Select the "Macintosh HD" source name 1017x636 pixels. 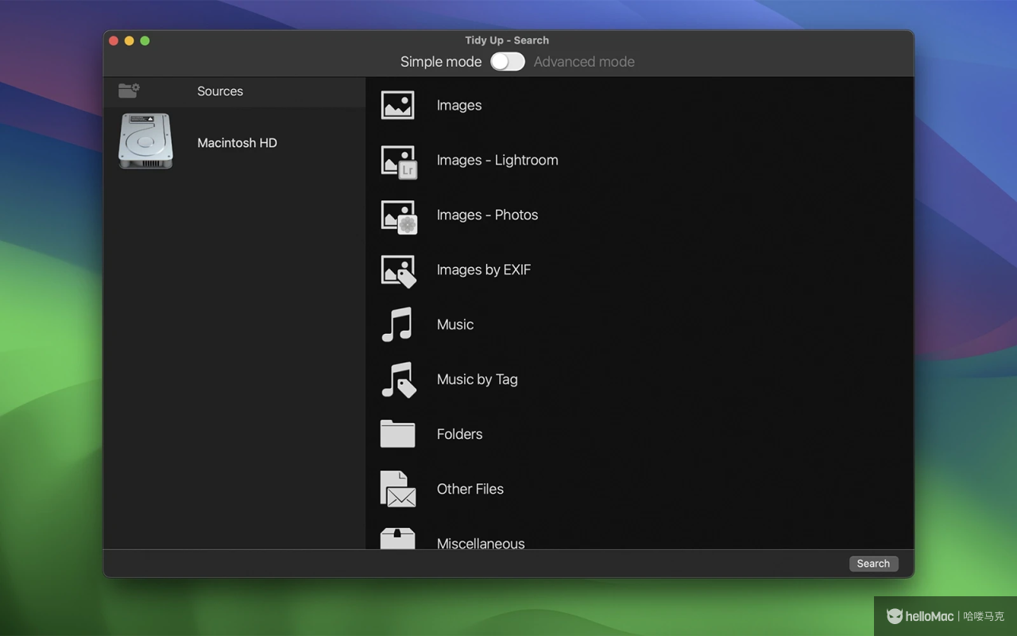click(x=238, y=143)
